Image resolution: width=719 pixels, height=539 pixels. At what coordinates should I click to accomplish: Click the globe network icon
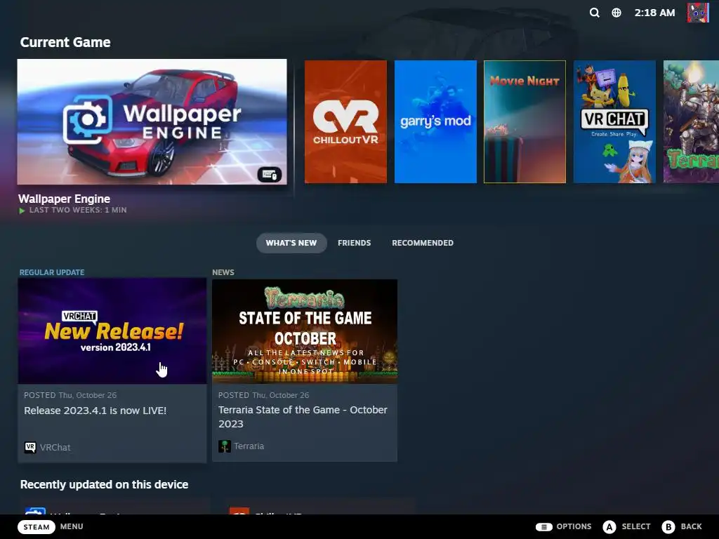click(616, 13)
